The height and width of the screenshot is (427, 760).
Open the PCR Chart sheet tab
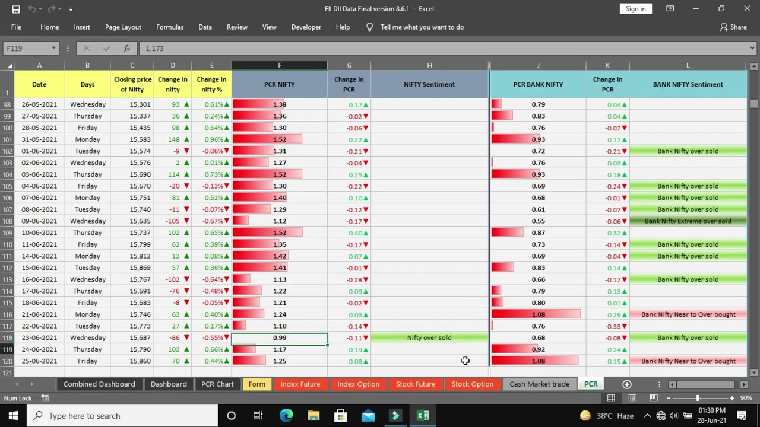217,384
